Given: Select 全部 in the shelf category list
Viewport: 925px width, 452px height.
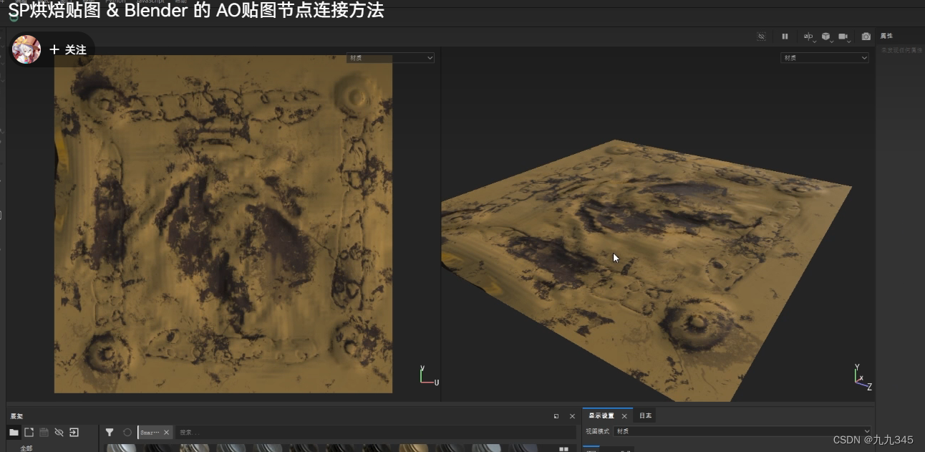Looking at the screenshot, I should pyautogui.click(x=26, y=448).
